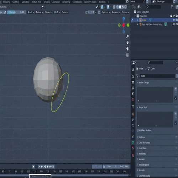This screenshot has height=178, width=178.
Task: Hide the Cube object in viewport
Action: click(174, 20)
